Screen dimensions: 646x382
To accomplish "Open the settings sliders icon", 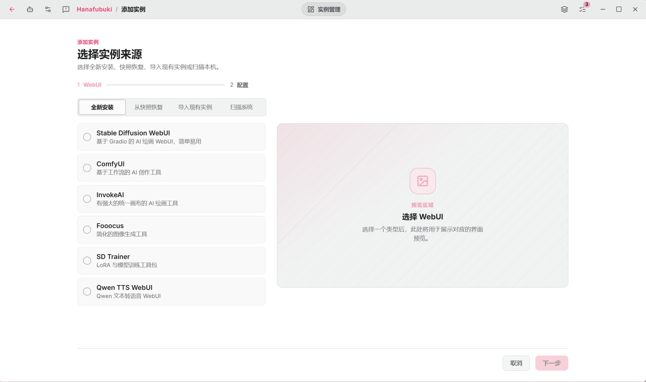I will pyautogui.click(x=48, y=9).
